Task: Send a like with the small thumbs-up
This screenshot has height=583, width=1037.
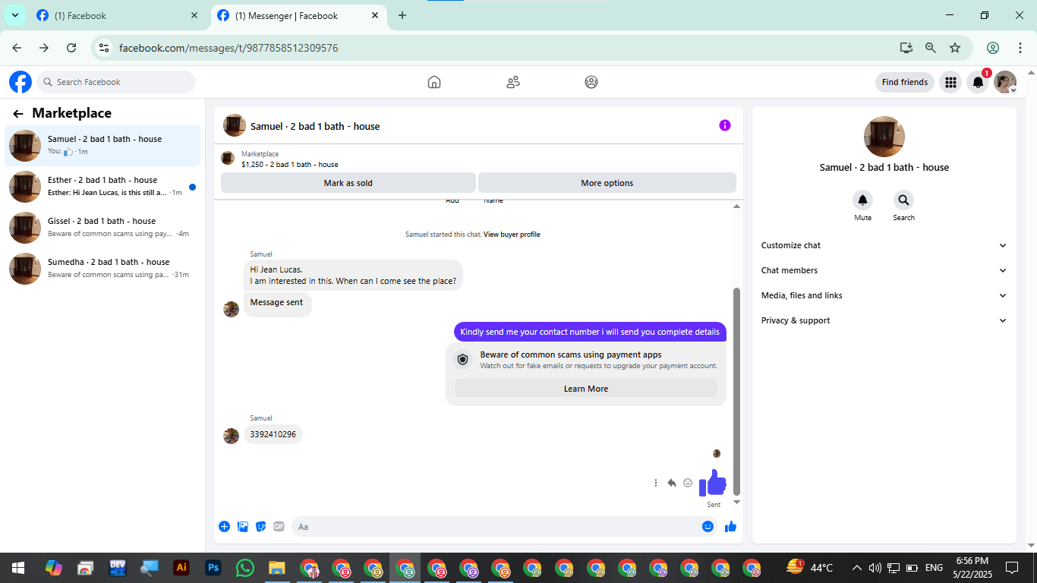Action: [730, 527]
